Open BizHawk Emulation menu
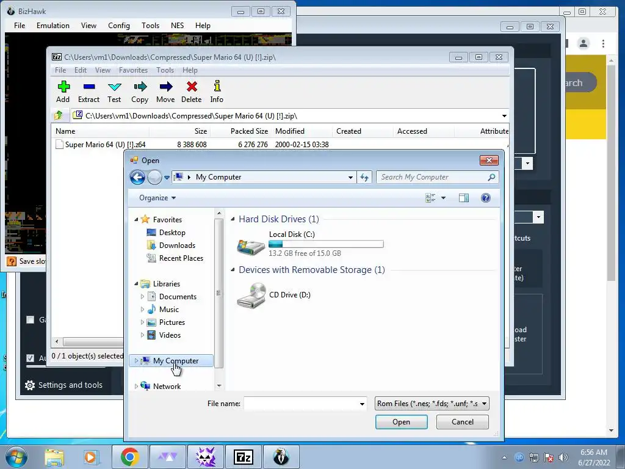625x469 pixels. pyautogui.click(x=53, y=26)
